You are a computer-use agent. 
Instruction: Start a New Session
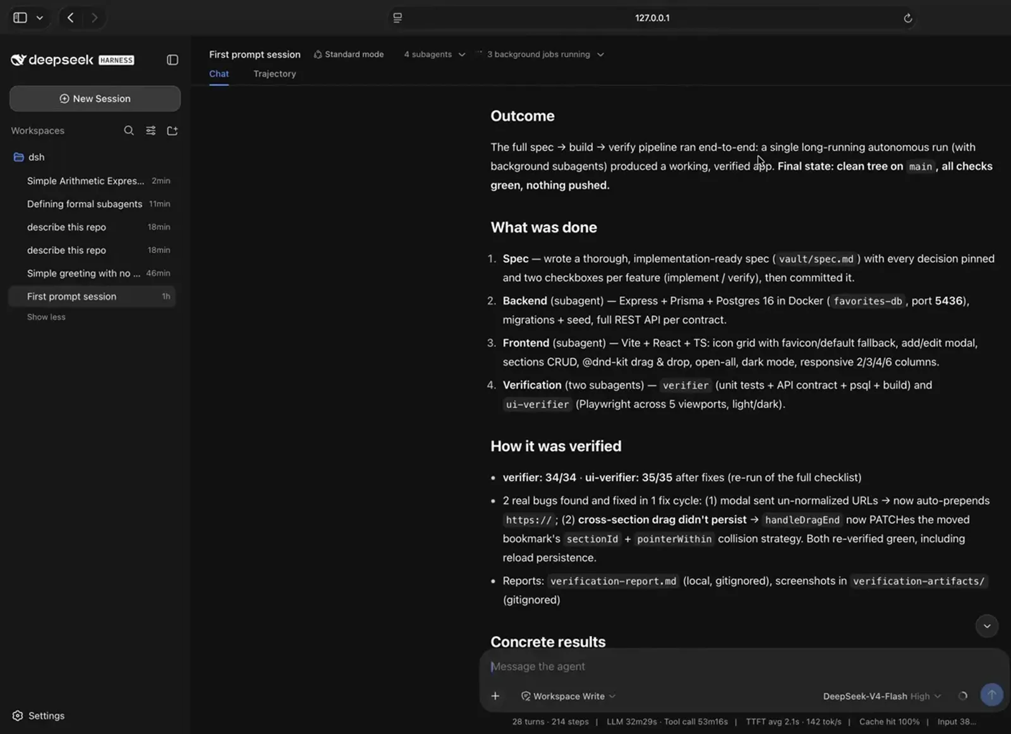point(95,99)
